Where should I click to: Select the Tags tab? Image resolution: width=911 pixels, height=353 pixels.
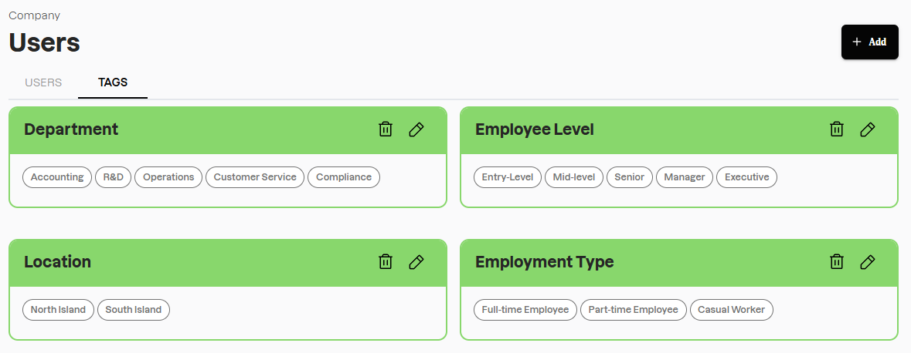pos(113,82)
